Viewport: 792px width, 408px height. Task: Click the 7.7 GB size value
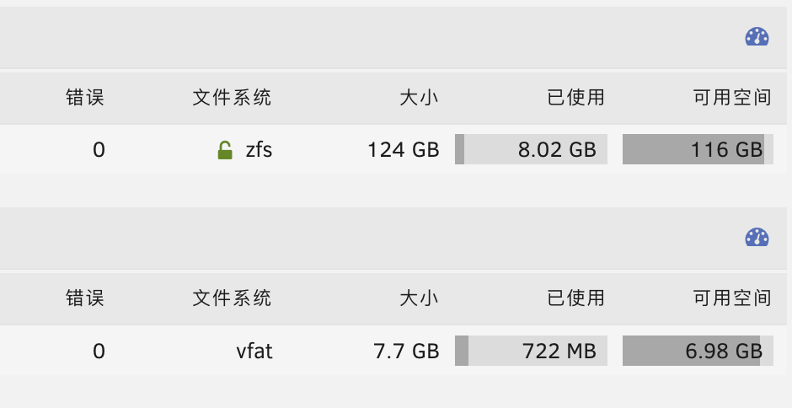coord(406,351)
